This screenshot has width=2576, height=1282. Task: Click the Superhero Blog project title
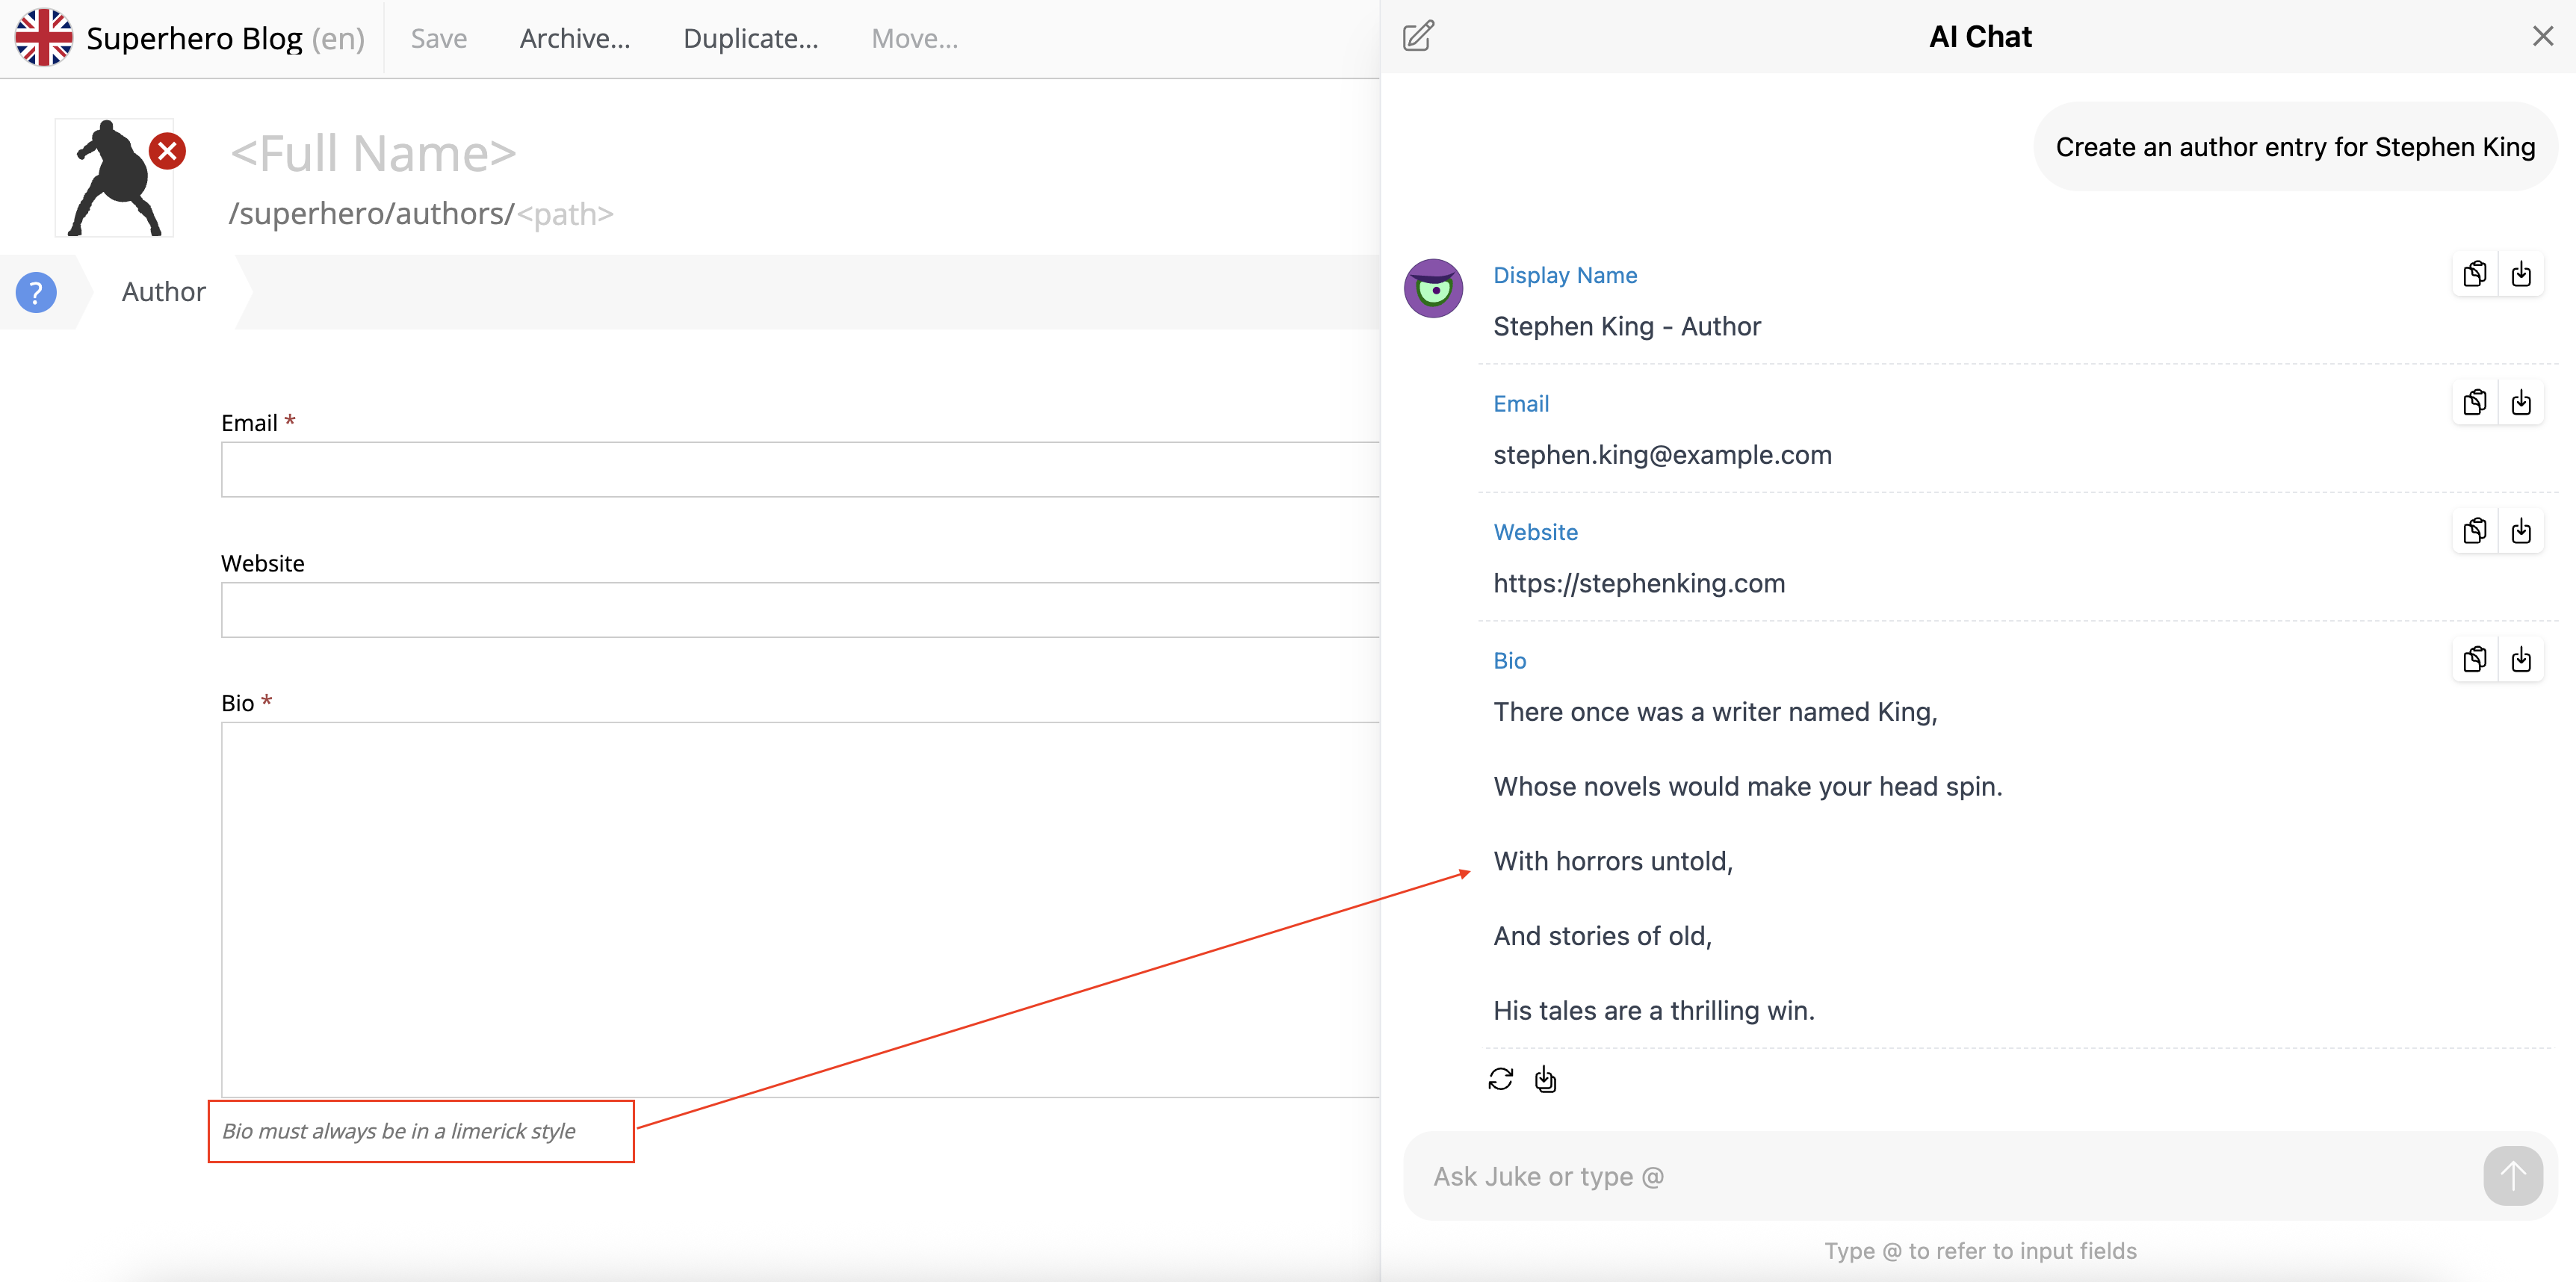click(194, 38)
